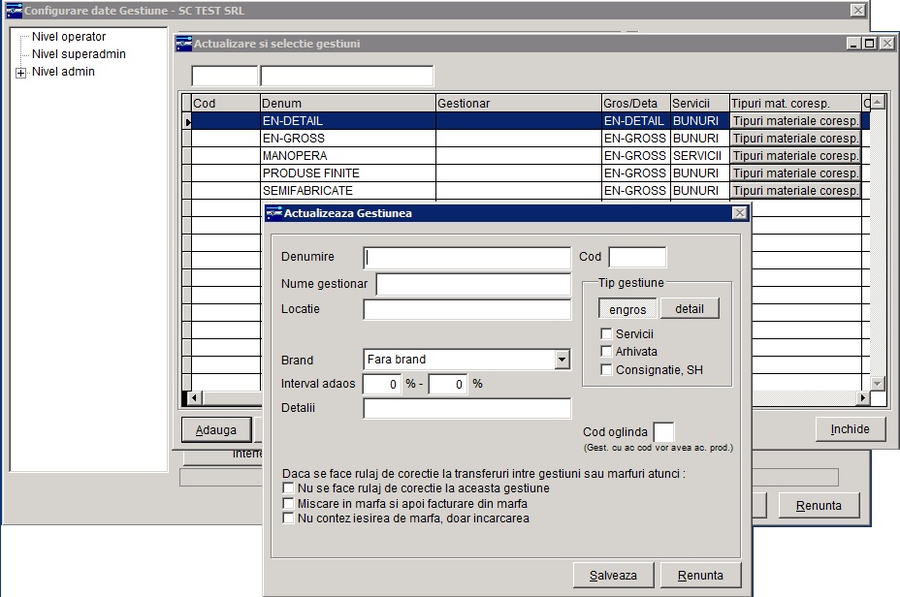Enable Nu se face rulaj de corectie checkbox
This screenshot has width=900, height=597.
(288, 488)
